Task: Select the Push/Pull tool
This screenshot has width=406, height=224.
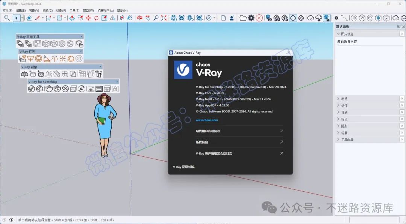Action: (72, 18)
